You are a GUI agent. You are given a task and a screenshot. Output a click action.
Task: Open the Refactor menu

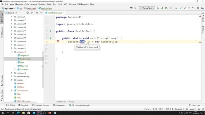42,4
